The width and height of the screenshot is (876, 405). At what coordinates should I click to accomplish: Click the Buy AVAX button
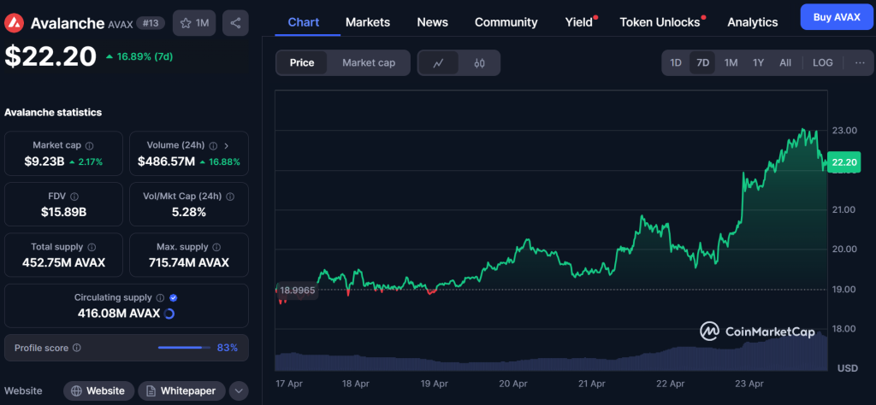click(x=837, y=17)
